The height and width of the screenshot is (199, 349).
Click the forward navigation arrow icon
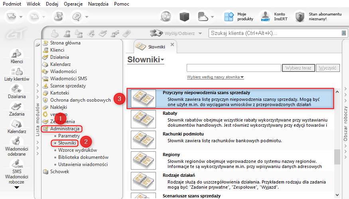click(34, 17)
